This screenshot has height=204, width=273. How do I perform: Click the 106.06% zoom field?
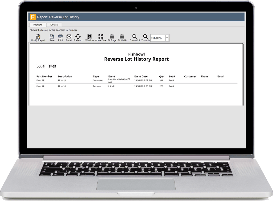pos(158,38)
